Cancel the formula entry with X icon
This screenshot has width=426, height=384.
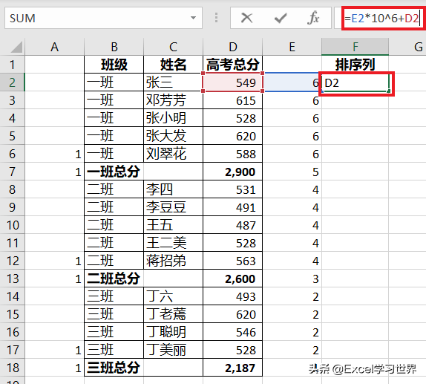pyautogui.click(x=246, y=19)
